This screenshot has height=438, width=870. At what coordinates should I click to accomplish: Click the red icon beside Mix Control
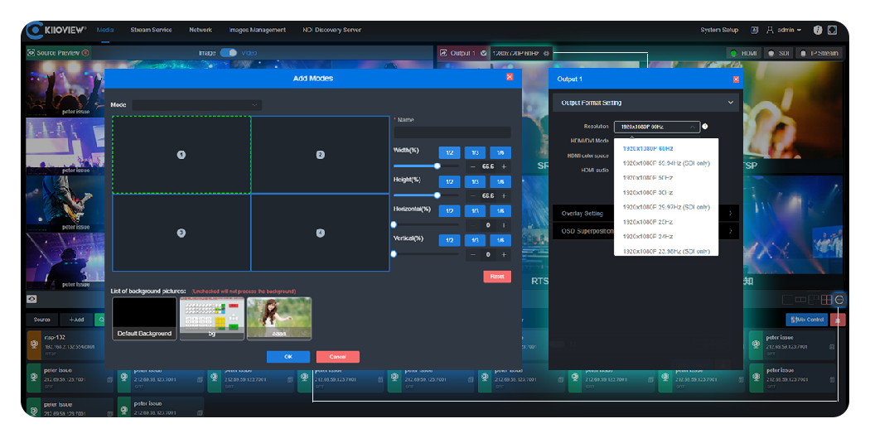point(838,320)
